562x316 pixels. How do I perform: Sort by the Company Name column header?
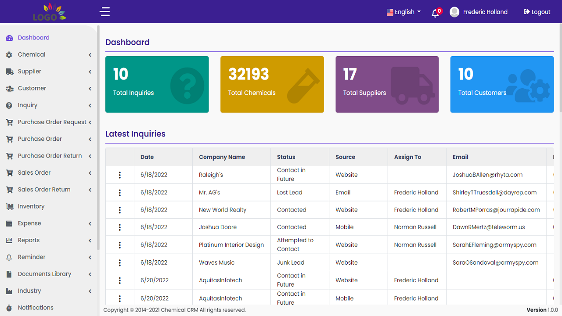[x=222, y=157]
